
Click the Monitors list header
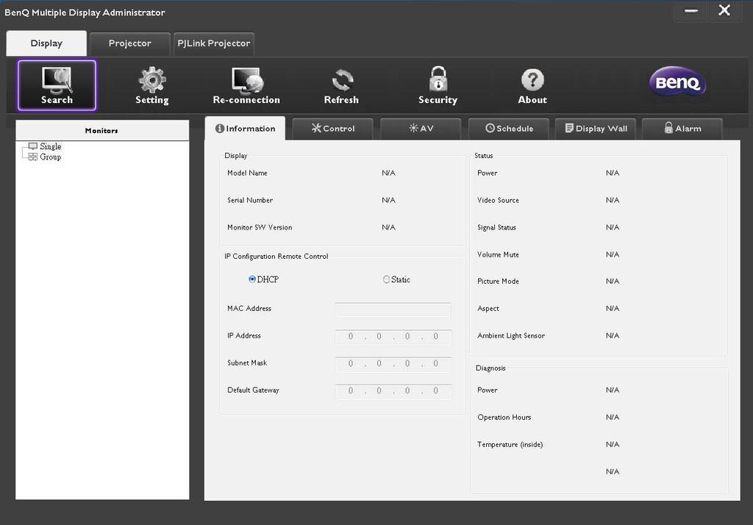coord(102,130)
